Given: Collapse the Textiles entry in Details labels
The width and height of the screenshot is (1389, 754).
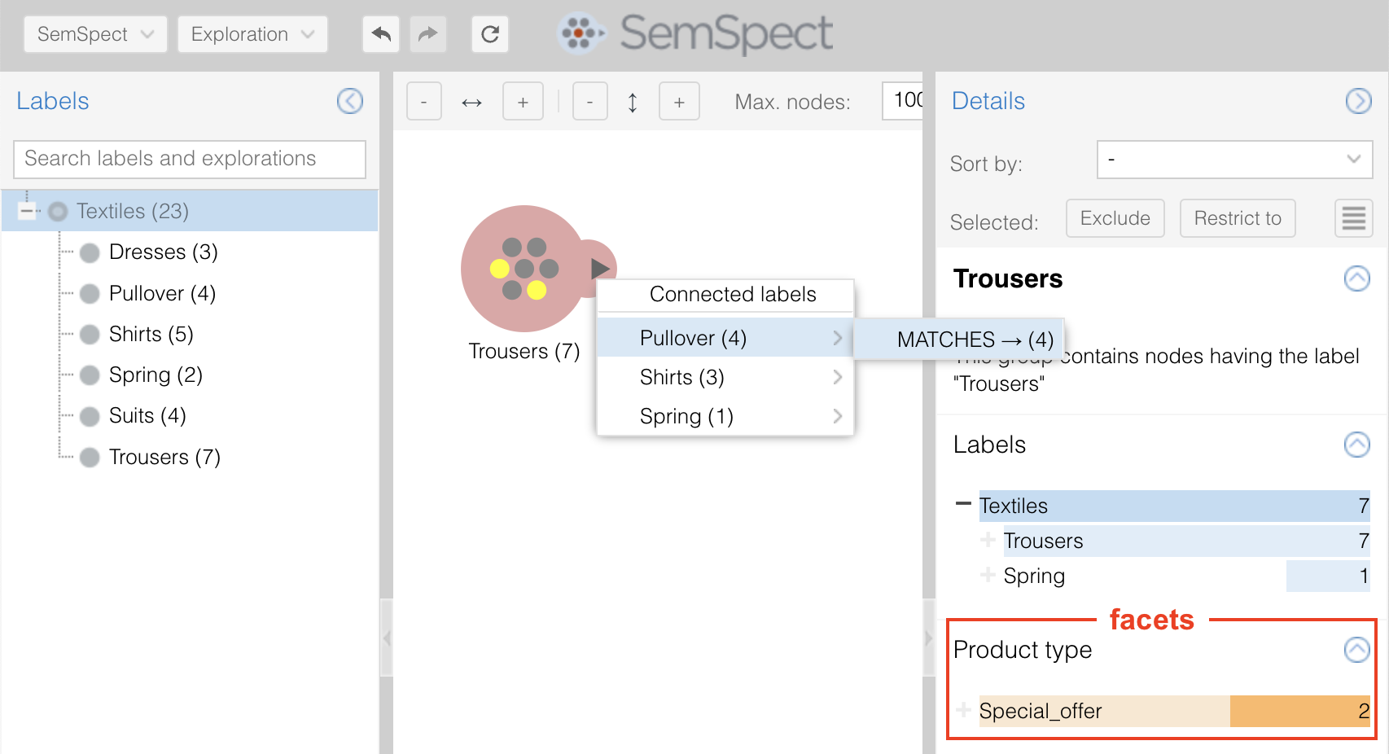Looking at the screenshot, I should [x=963, y=504].
